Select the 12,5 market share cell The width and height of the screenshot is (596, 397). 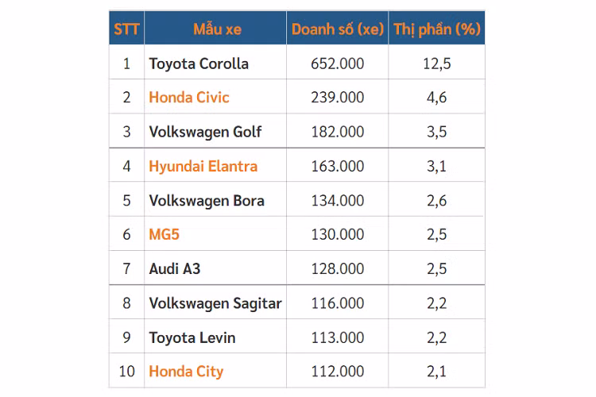pyautogui.click(x=437, y=64)
